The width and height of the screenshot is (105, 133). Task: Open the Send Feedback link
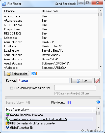(65, 4)
